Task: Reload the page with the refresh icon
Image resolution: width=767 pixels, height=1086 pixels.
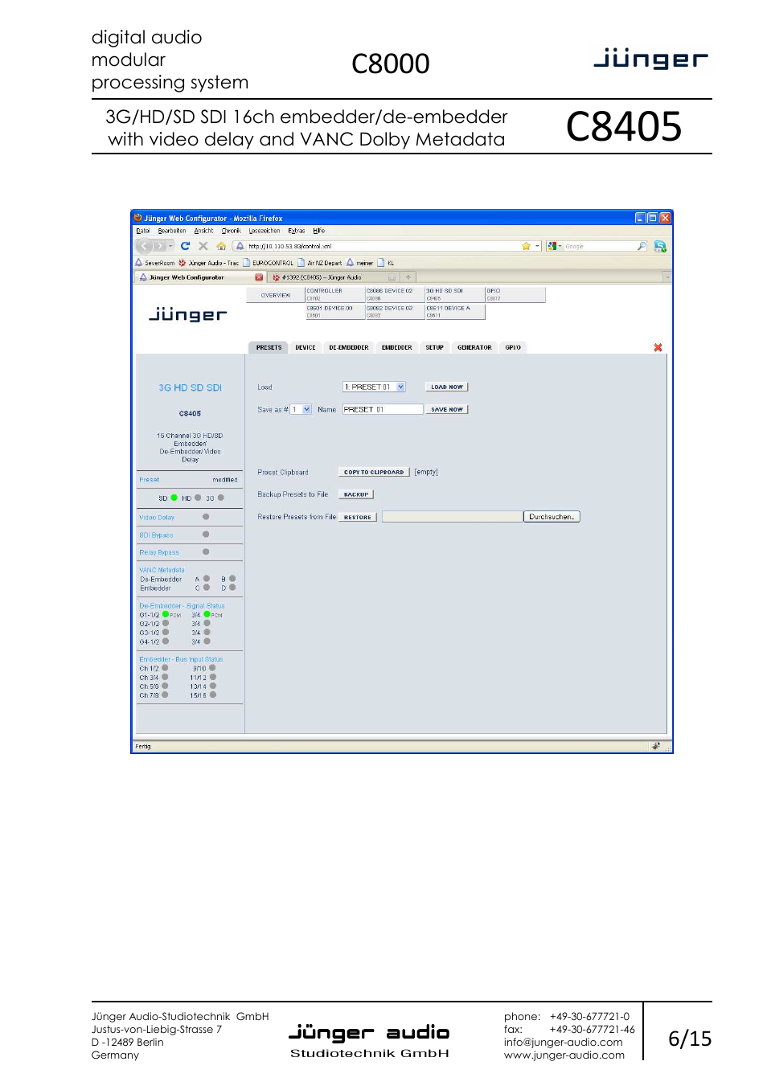Action: tap(185, 246)
